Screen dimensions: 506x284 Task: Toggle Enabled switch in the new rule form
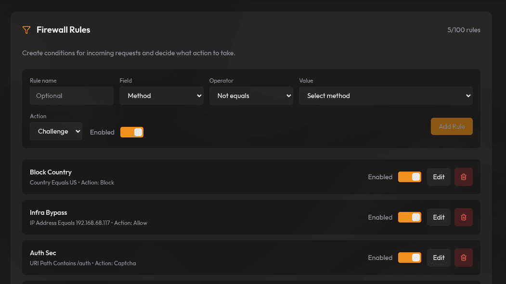click(x=131, y=132)
